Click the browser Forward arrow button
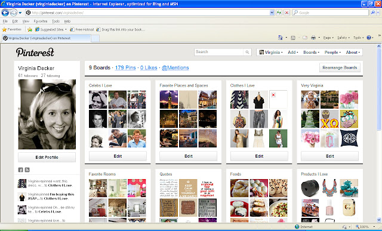382x231 pixels. click(x=14, y=13)
